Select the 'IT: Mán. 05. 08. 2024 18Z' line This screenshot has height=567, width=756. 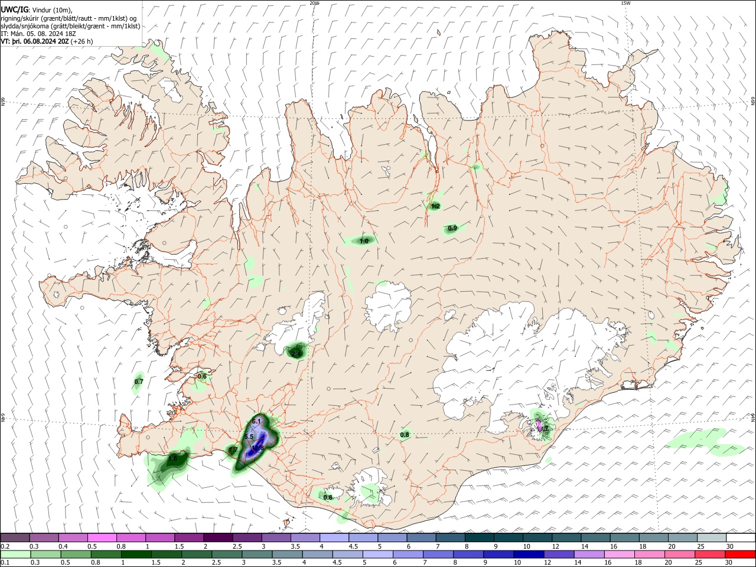tap(38, 34)
